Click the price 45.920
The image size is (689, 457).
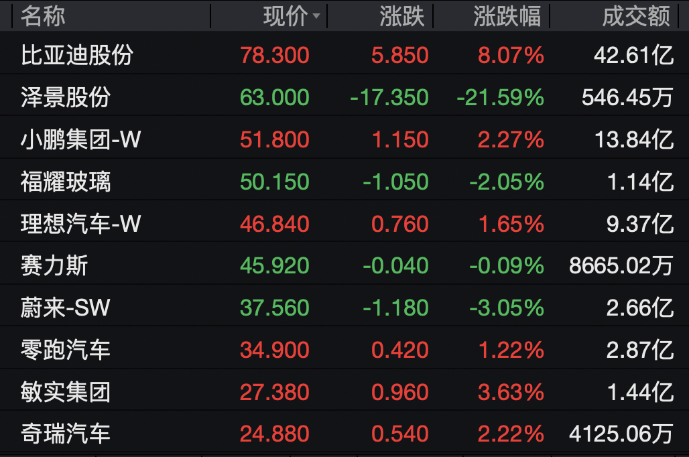point(275,265)
